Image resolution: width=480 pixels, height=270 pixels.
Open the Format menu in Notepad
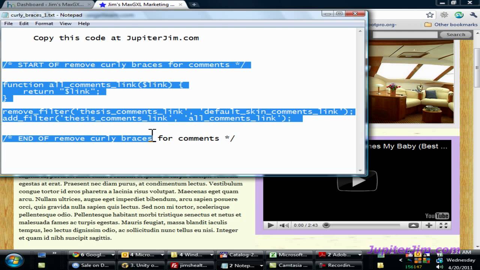(x=44, y=23)
